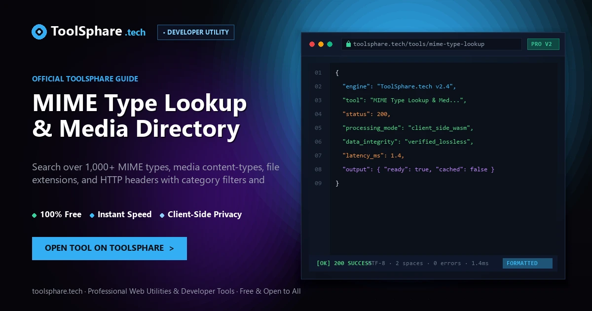592x311 pixels.
Task: Click the "processing_mode": "client_side_wasm" line
Action: point(408,128)
